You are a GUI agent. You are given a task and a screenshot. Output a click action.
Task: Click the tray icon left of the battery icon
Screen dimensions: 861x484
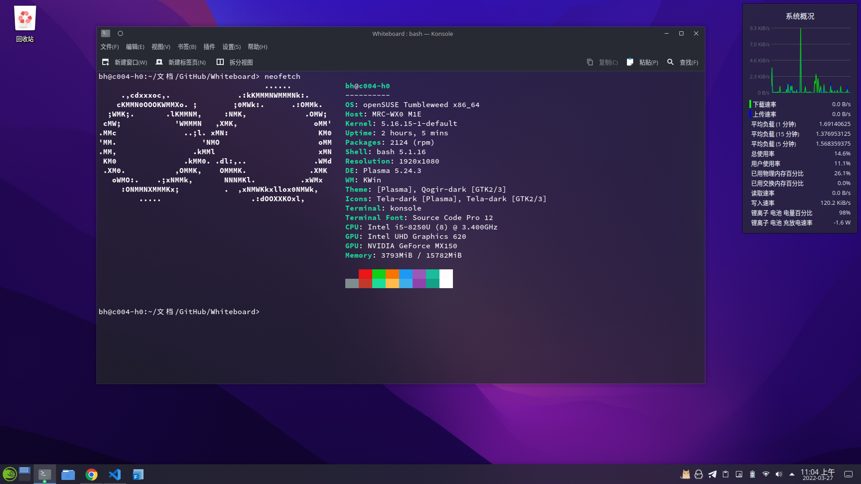pos(739,474)
